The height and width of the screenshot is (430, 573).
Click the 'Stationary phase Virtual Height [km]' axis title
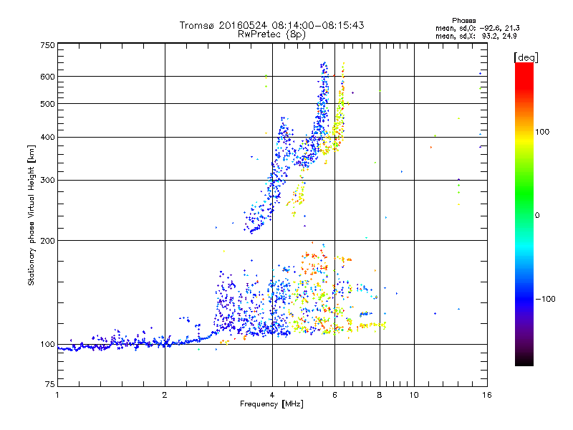[x=31, y=215]
